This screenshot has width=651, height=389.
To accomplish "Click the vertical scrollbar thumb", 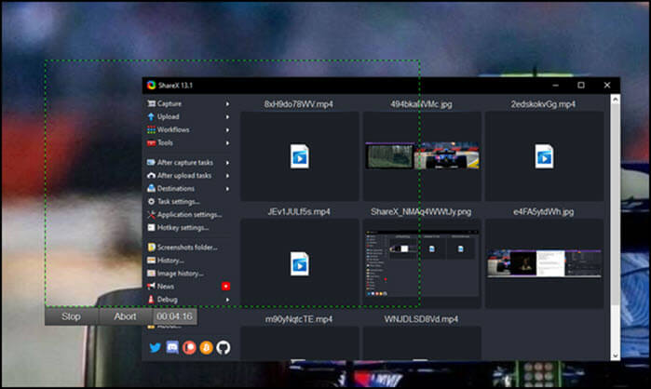I will pos(616,203).
